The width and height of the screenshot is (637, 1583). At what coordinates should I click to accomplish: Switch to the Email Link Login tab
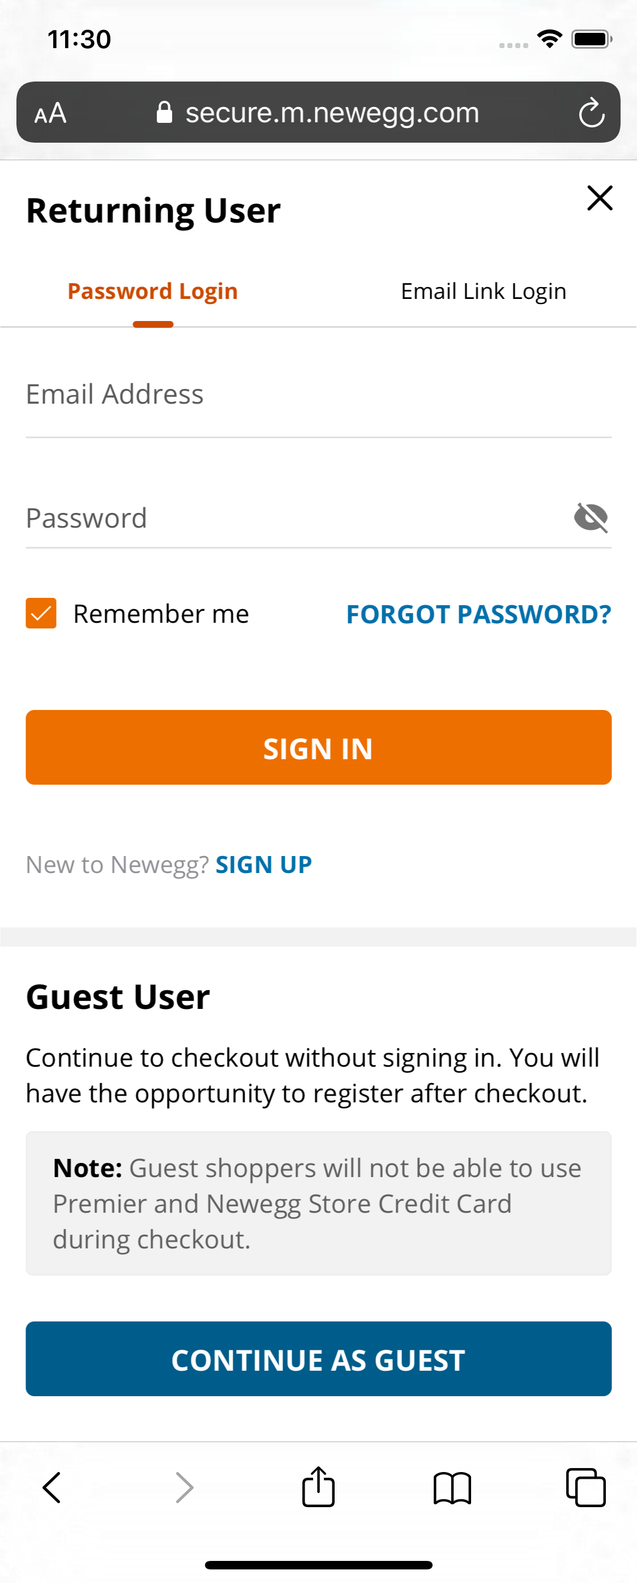coord(484,290)
